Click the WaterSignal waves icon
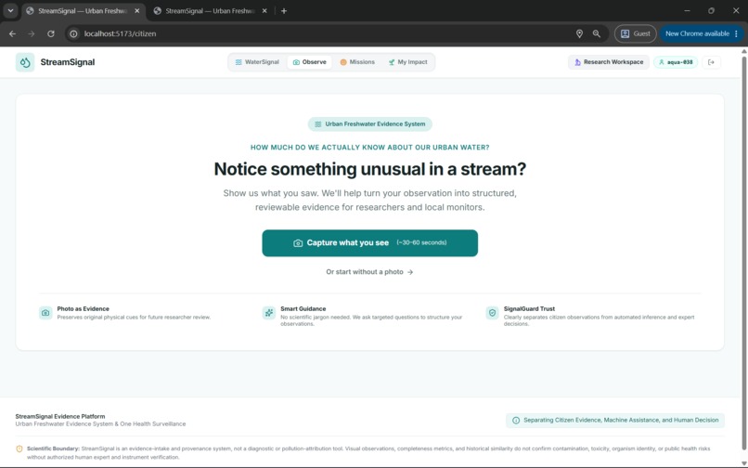 239,62
